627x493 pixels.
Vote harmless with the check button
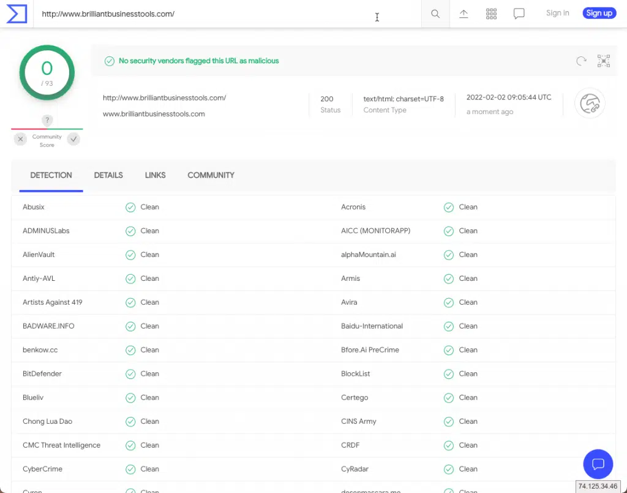coord(73,139)
